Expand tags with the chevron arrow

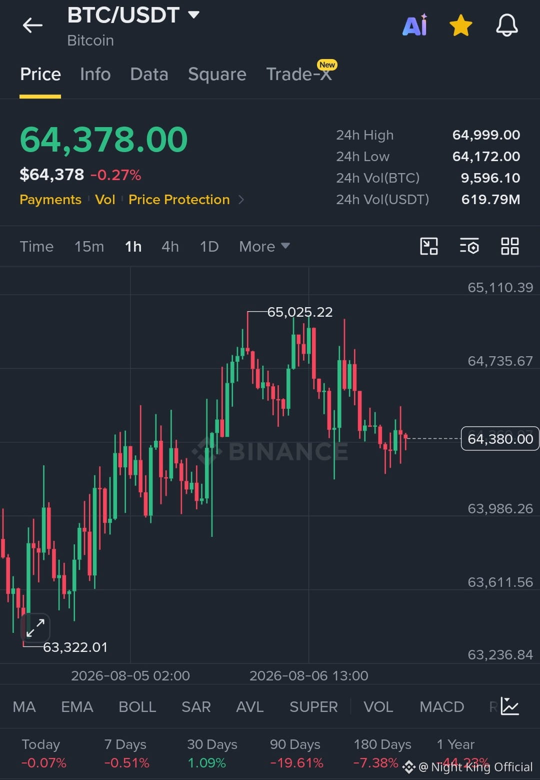(241, 200)
